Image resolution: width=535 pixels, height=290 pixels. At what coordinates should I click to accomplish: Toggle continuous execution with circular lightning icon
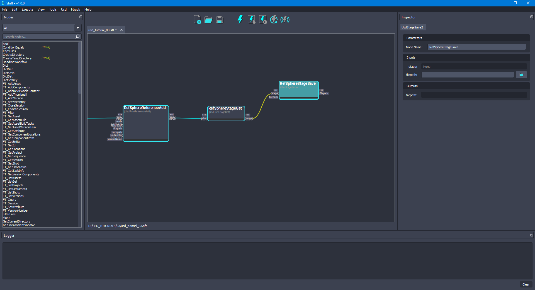274,19
